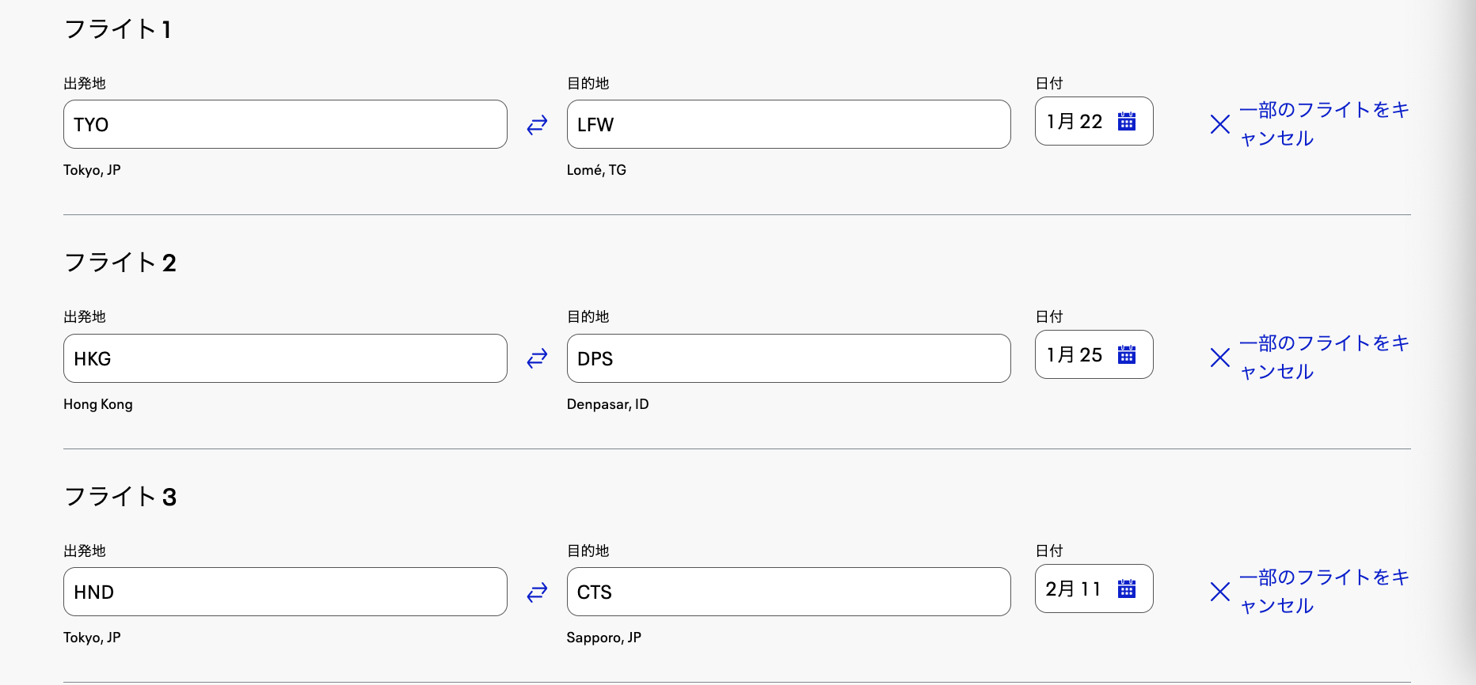The width and height of the screenshot is (1476, 685).
Task: Click the LFW destination field
Action: [x=788, y=124]
